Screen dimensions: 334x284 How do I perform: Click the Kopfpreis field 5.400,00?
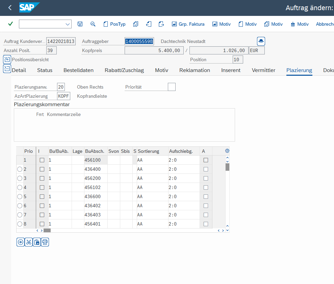pos(154,50)
